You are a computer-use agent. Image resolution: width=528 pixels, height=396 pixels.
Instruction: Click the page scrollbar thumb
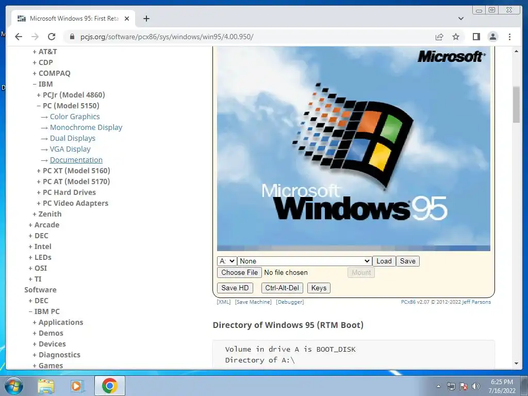516,104
